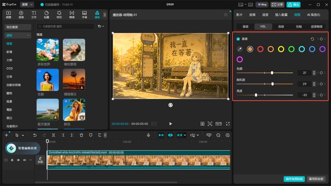Open the smart editing assistant button

tap(23, 148)
